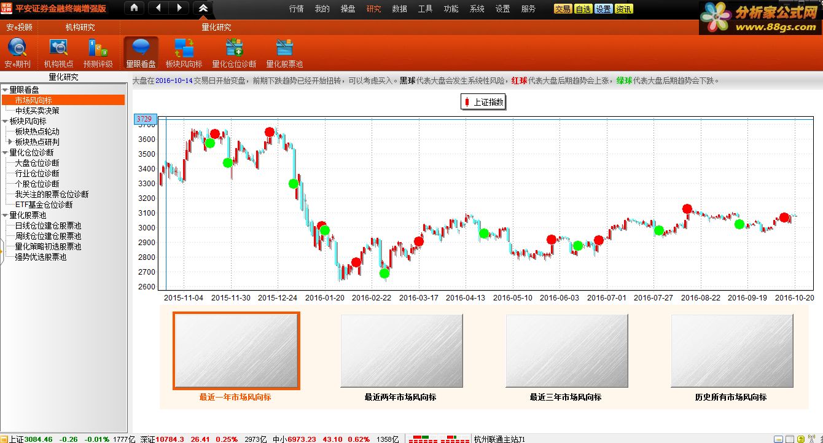823x443 pixels.
Task: Collapse the 量化仓位诊断 tree node
Action: [x=5, y=152]
